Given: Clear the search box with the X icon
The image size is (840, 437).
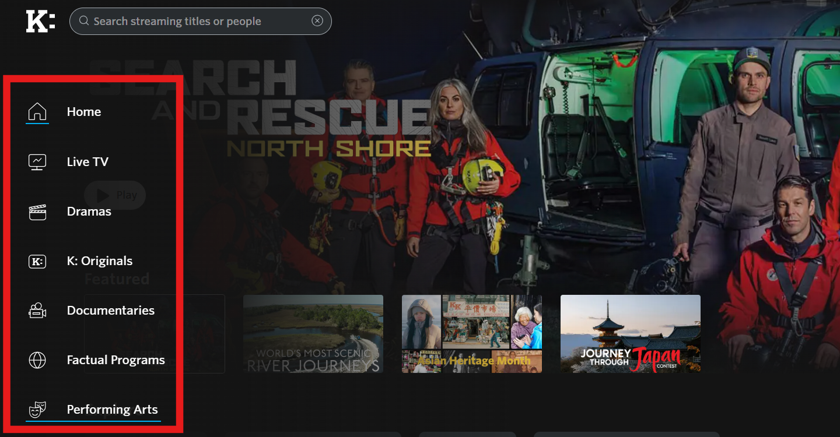Looking at the screenshot, I should click(x=317, y=21).
